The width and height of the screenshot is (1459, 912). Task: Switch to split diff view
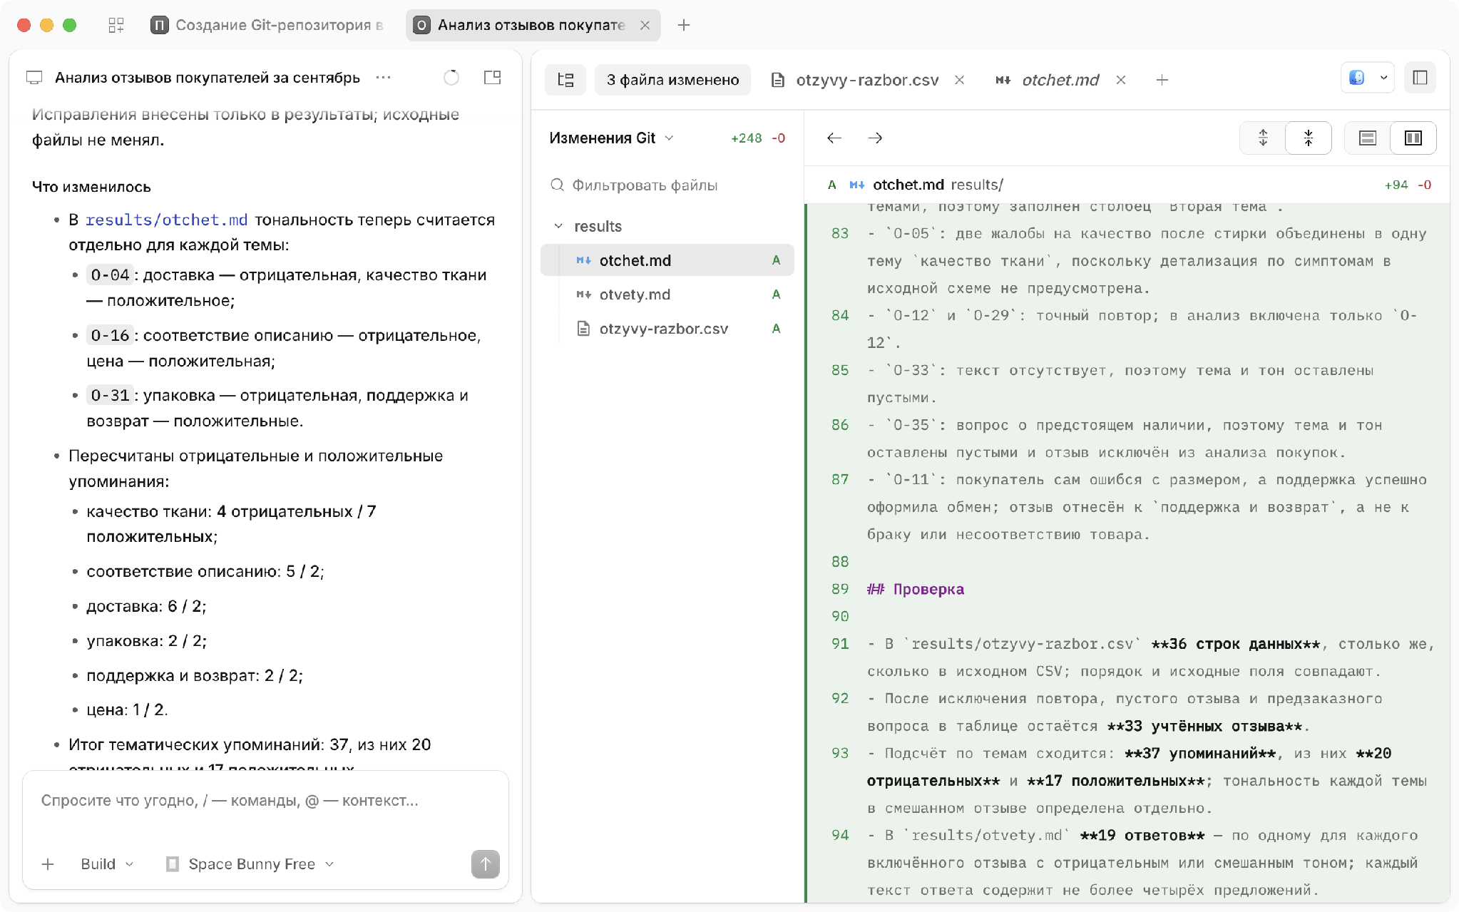pos(1413,138)
